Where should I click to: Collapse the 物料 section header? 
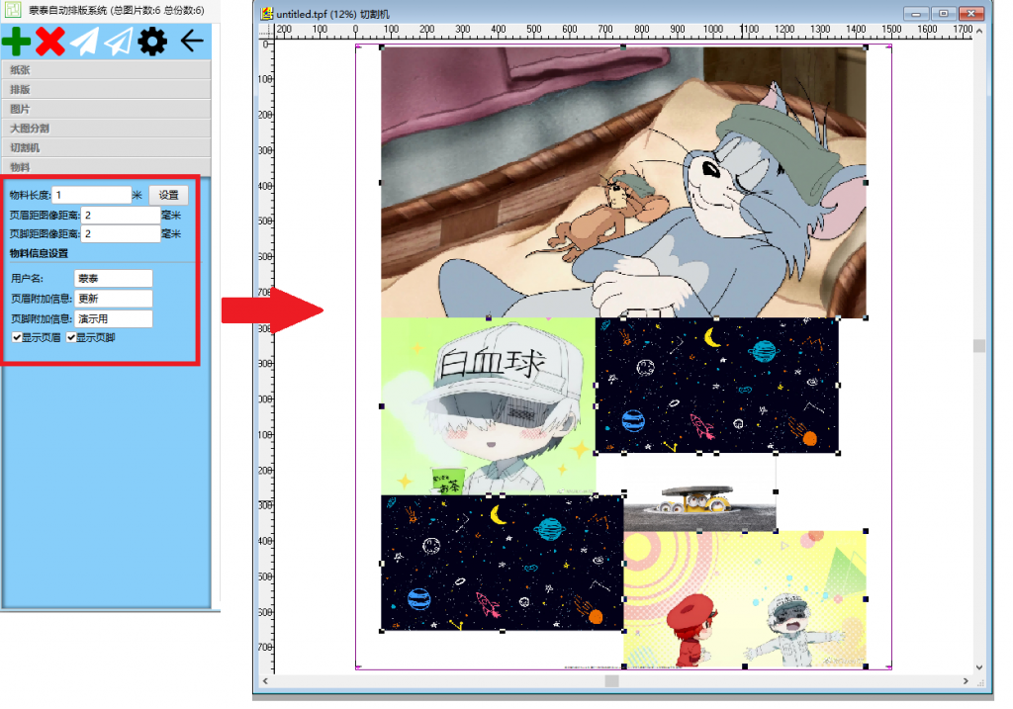[x=106, y=166]
